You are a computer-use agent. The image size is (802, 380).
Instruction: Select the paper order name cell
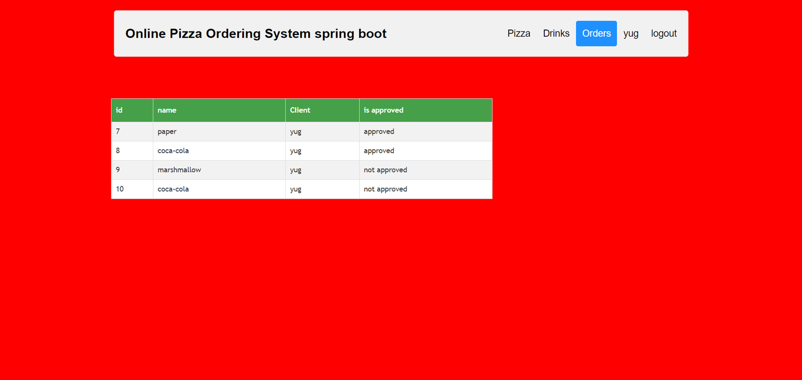click(167, 132)
